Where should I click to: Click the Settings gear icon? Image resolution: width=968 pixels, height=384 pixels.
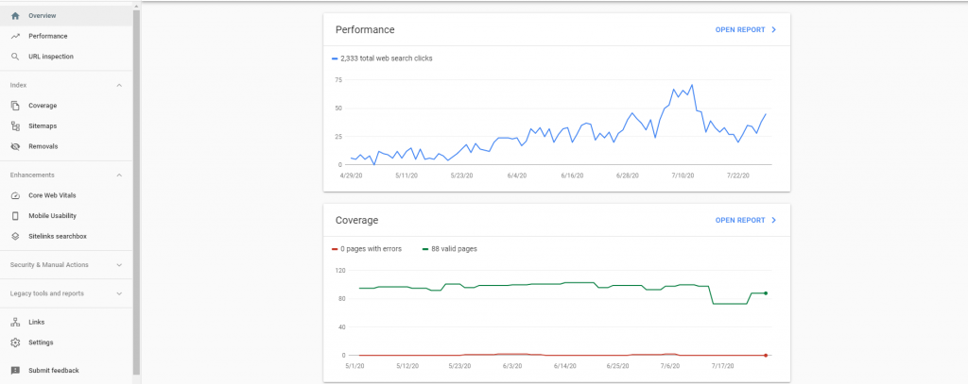point(15,342)
